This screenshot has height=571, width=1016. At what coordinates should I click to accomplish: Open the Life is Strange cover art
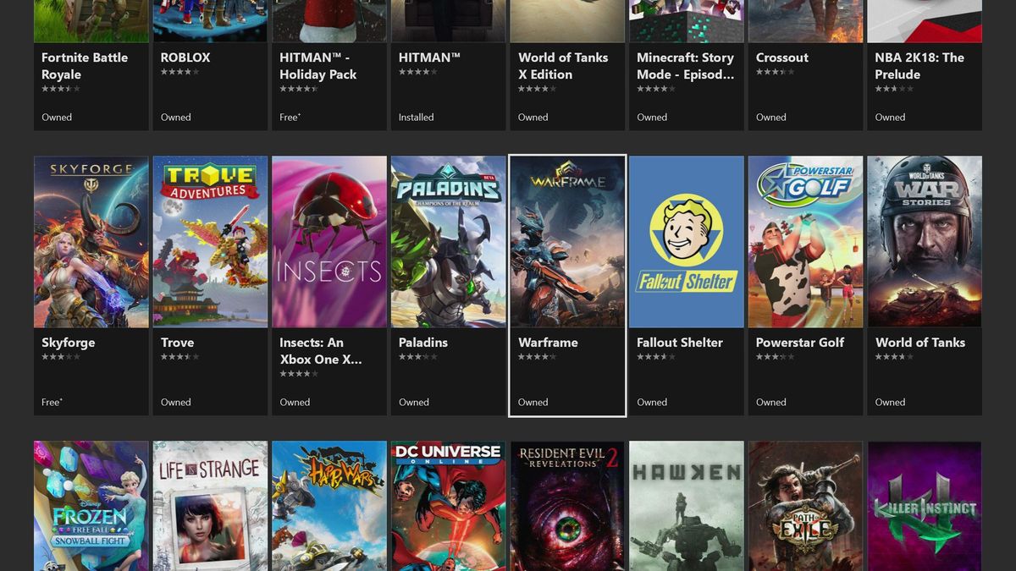pos(209,506)
